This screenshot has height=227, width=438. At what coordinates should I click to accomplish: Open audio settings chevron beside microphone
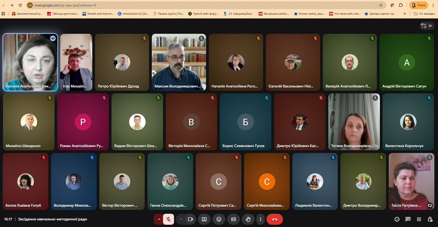[159, 220]
